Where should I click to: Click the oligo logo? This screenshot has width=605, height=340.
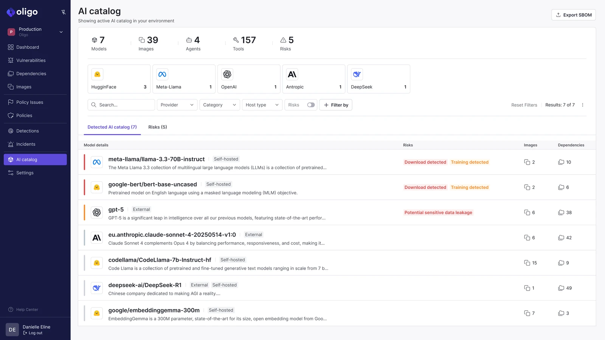pyautogui.click(x=22, y=12)
